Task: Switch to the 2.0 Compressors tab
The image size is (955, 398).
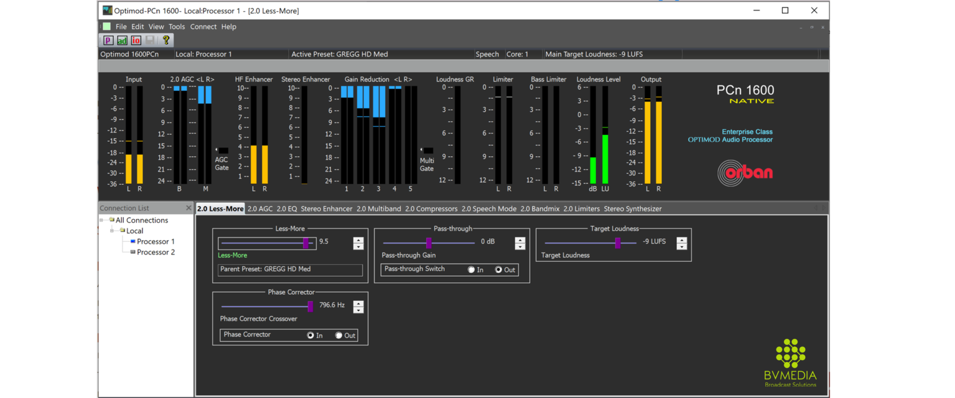Action: [431, 209]
